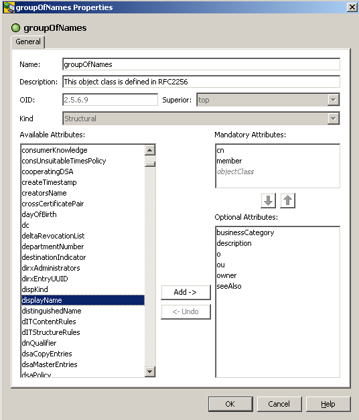Viewport: 359px width, 420px height.
Task: Select dITContentRules attribute
Action: coord(83,322)
